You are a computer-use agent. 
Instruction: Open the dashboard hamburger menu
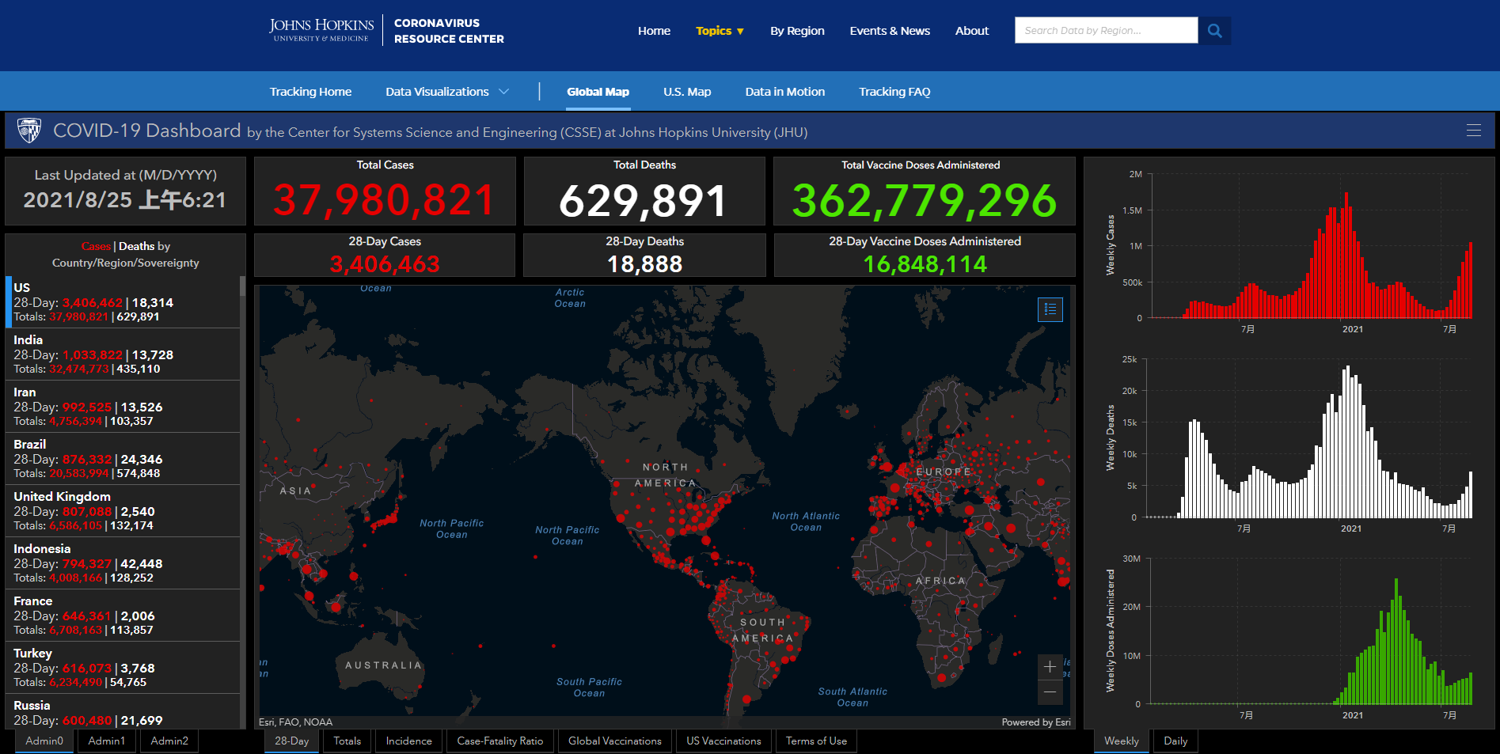(x=1473, y=131)
